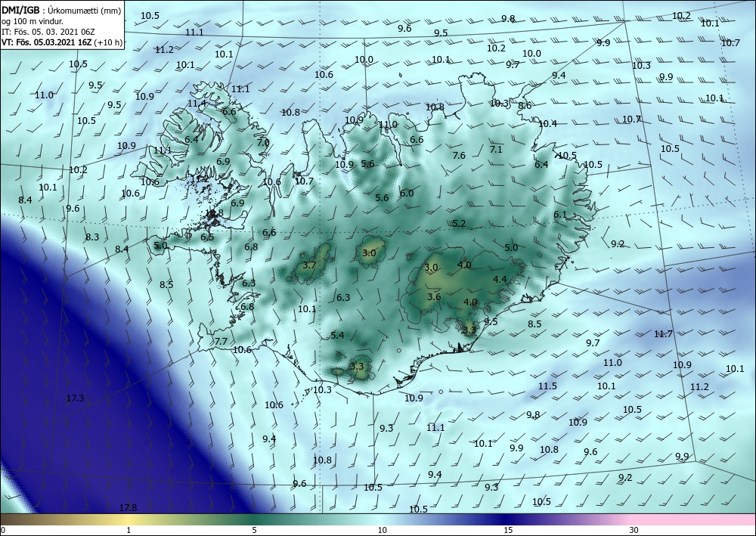Screen dimensions: 756x536
Task: Click the 11.4 value in the Westfjords
Action: point(197,103)
